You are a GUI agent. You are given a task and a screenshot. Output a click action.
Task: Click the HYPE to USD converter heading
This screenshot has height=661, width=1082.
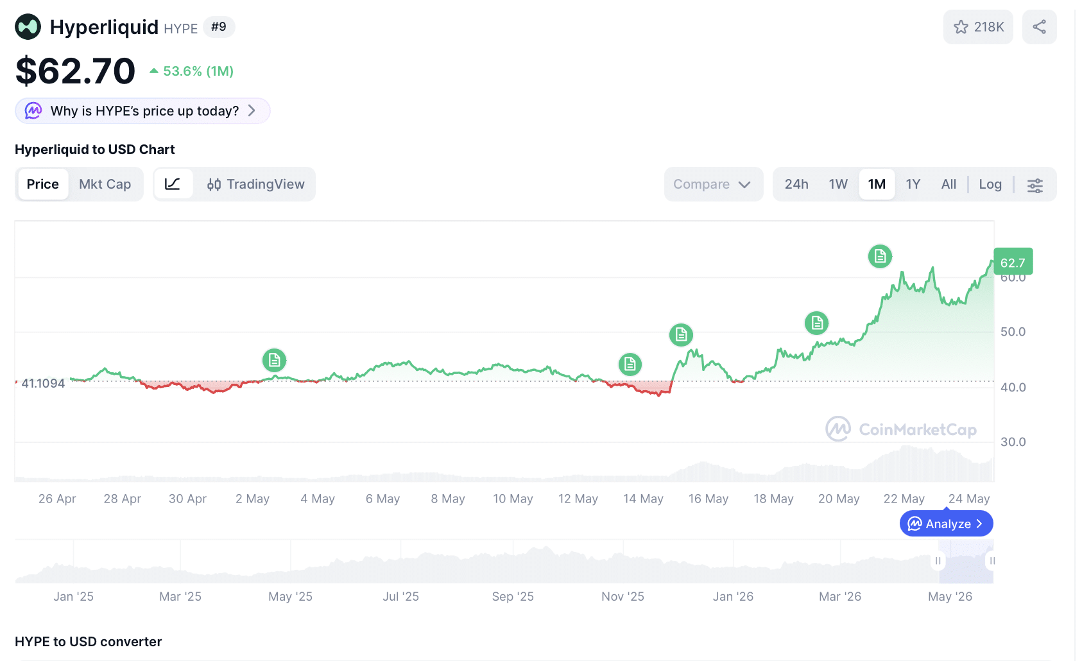pos(89,642)
